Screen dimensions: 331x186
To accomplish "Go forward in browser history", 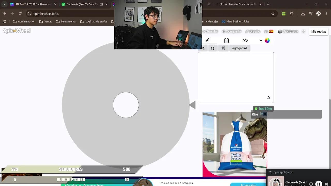I will tap(13, 14).
